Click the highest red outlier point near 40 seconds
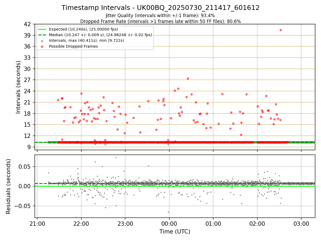 [x=281, y=30]
